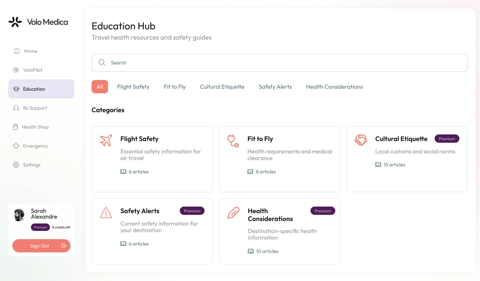Open Emergency from the sidebar

tap(41, 146)
